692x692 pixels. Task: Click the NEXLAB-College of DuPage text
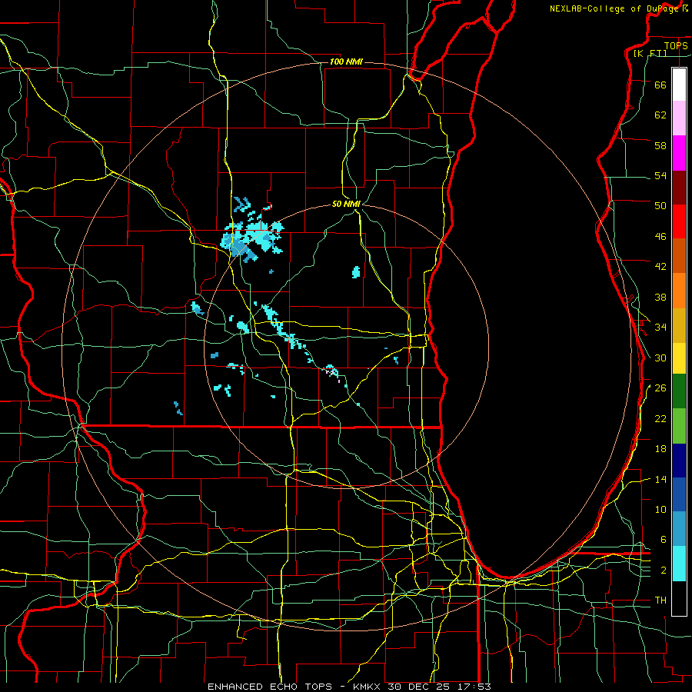(x=614, y=8)
